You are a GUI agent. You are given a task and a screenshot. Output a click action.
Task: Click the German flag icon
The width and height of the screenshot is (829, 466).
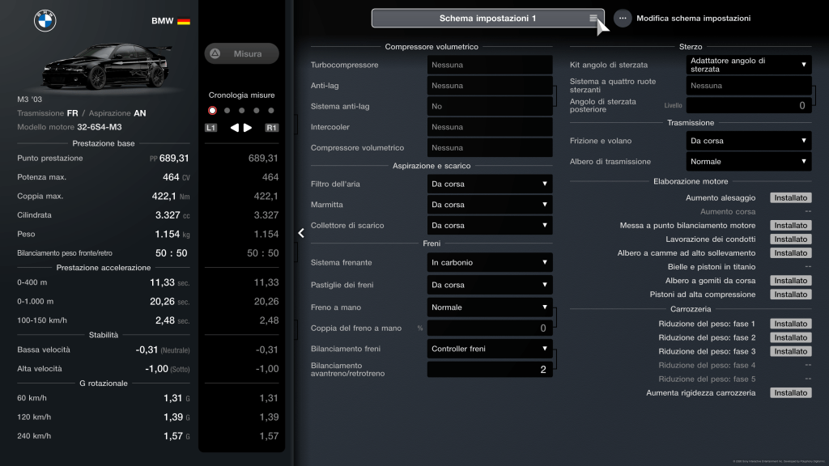pyautogui.click(x=184, y=21)
